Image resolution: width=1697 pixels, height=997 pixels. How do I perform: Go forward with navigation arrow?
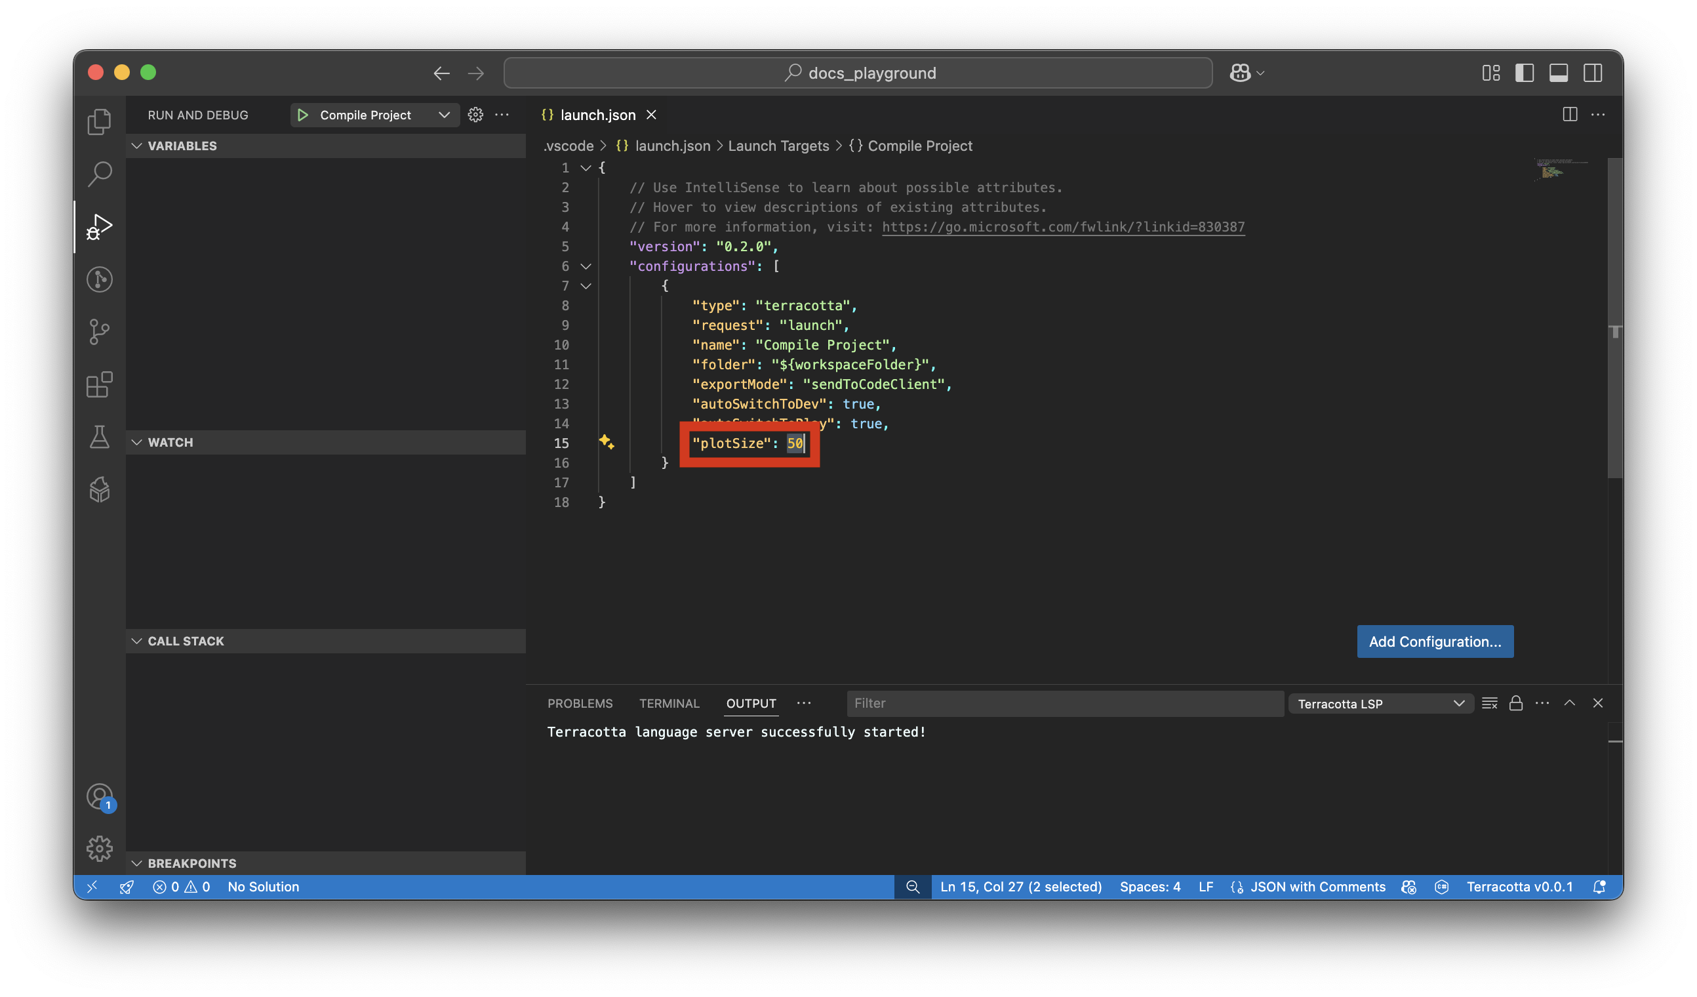[x=476, y=73]
